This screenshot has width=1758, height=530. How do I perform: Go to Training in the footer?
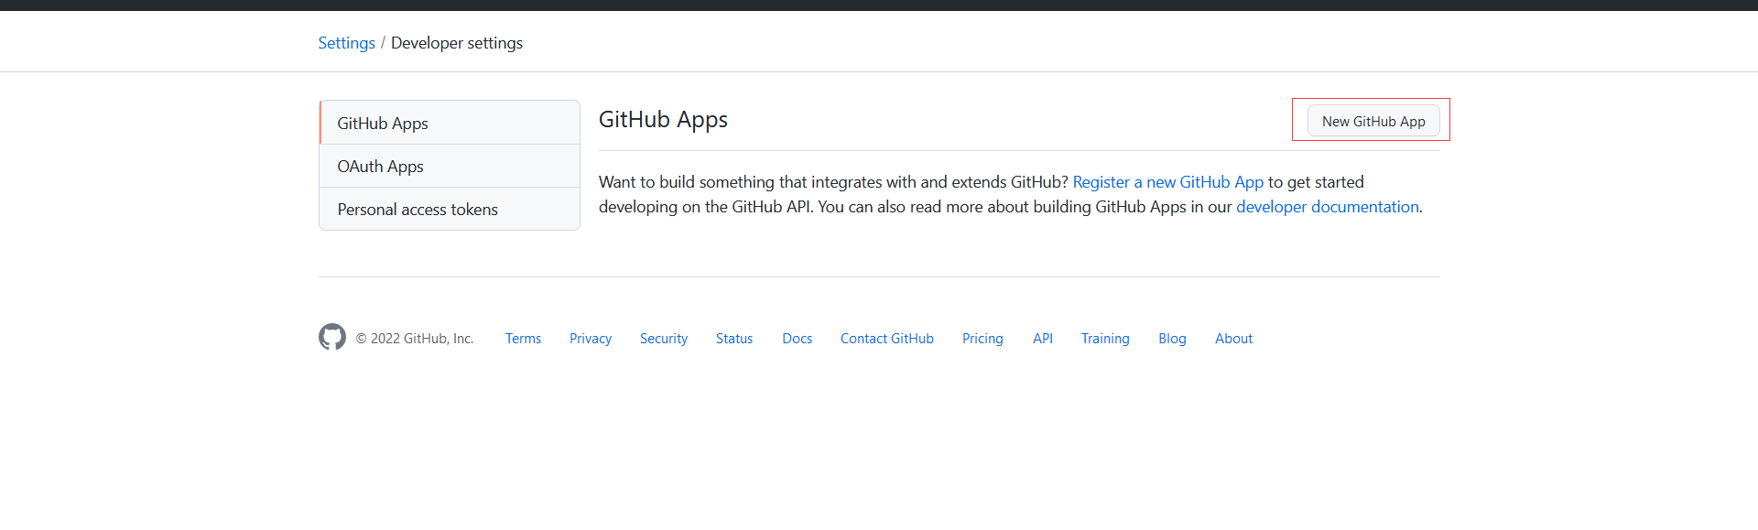tap(1105, 339)
